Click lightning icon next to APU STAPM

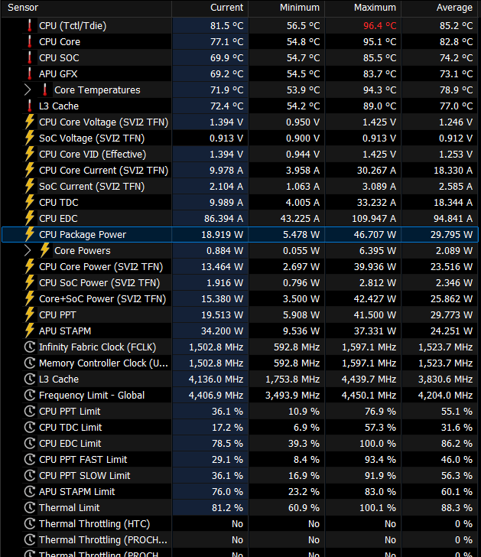(30, 331)
